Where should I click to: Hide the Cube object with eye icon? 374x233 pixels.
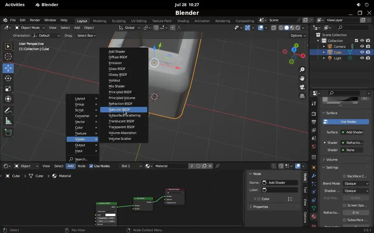point(362,52)
